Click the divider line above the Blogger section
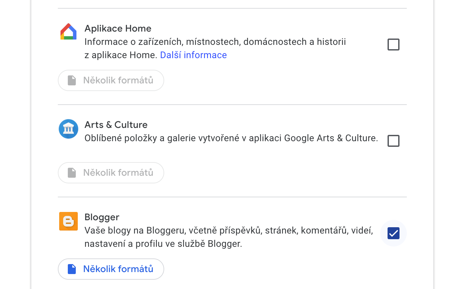The width and height of the screenshot is (460, 289). click(x=232, y=197)
